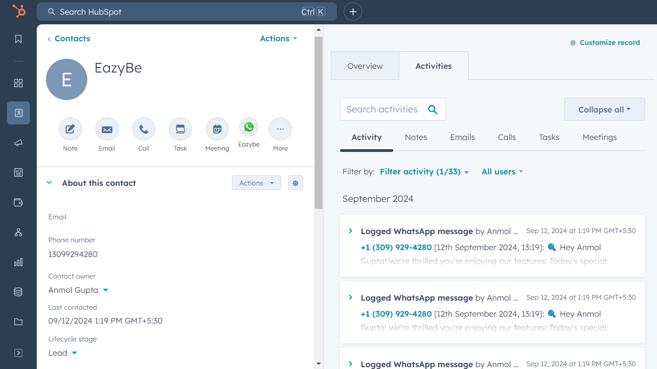The width and height of the screenshot is (657, 369).
Task: Select the Workspaces grid icon
Action: [x=18, y=83]
